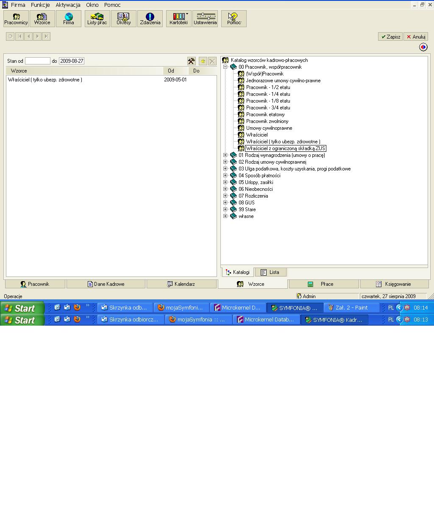This screenshot has height=519, width=434.
Task: Switch to the Kalendarz tab
Action: (x=181, y=284)
